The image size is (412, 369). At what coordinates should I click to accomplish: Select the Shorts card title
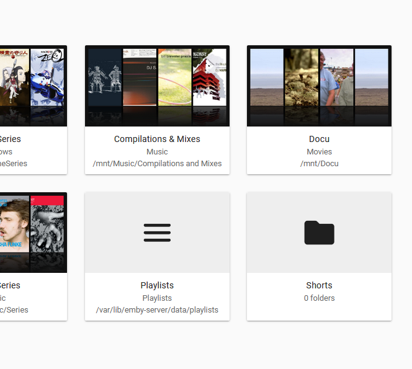(320, 285)
